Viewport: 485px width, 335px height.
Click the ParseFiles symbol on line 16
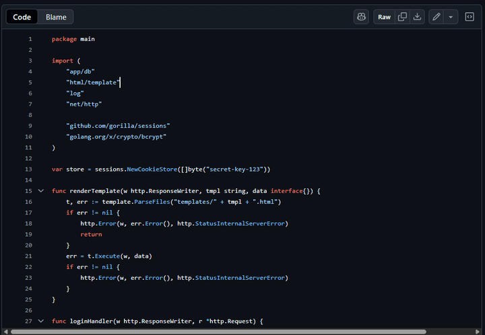point(152,202)
